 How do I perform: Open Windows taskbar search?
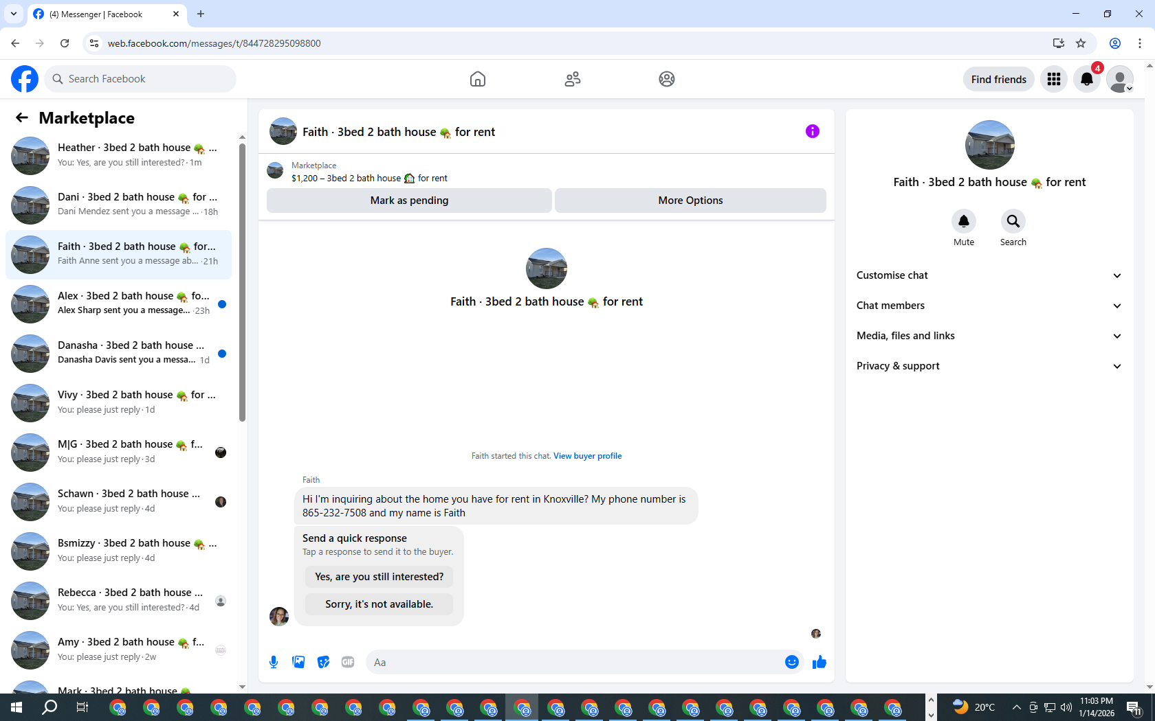pos(49,707)
